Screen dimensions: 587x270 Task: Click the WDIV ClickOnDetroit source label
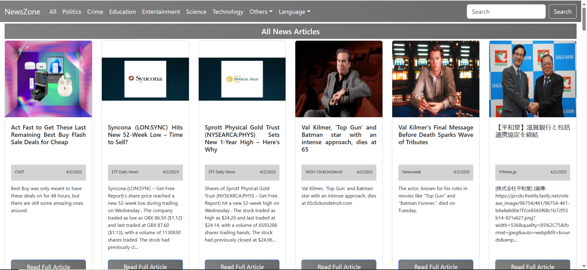(324, 172)
